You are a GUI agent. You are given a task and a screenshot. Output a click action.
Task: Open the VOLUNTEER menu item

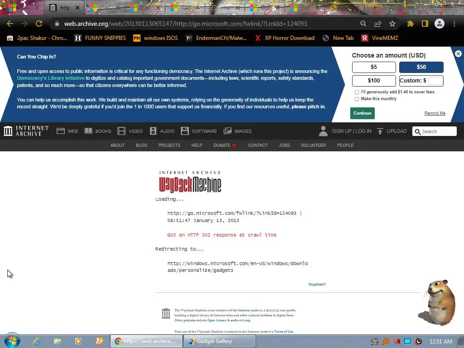(x=314, y=145)
